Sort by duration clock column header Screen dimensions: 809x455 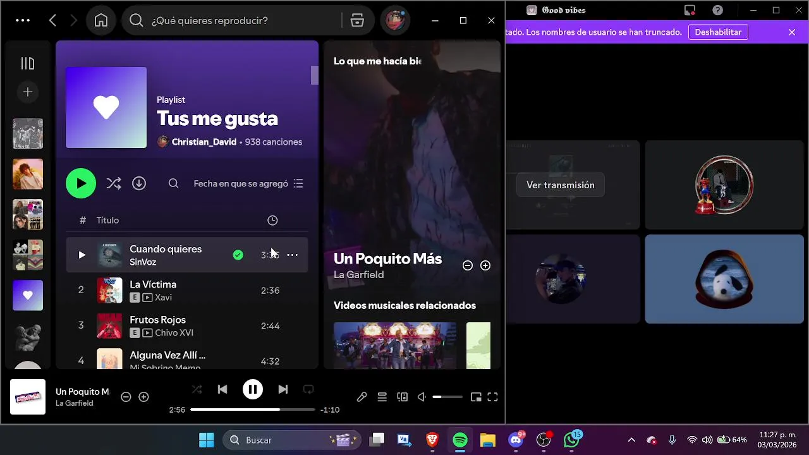(x=272, y=220)
